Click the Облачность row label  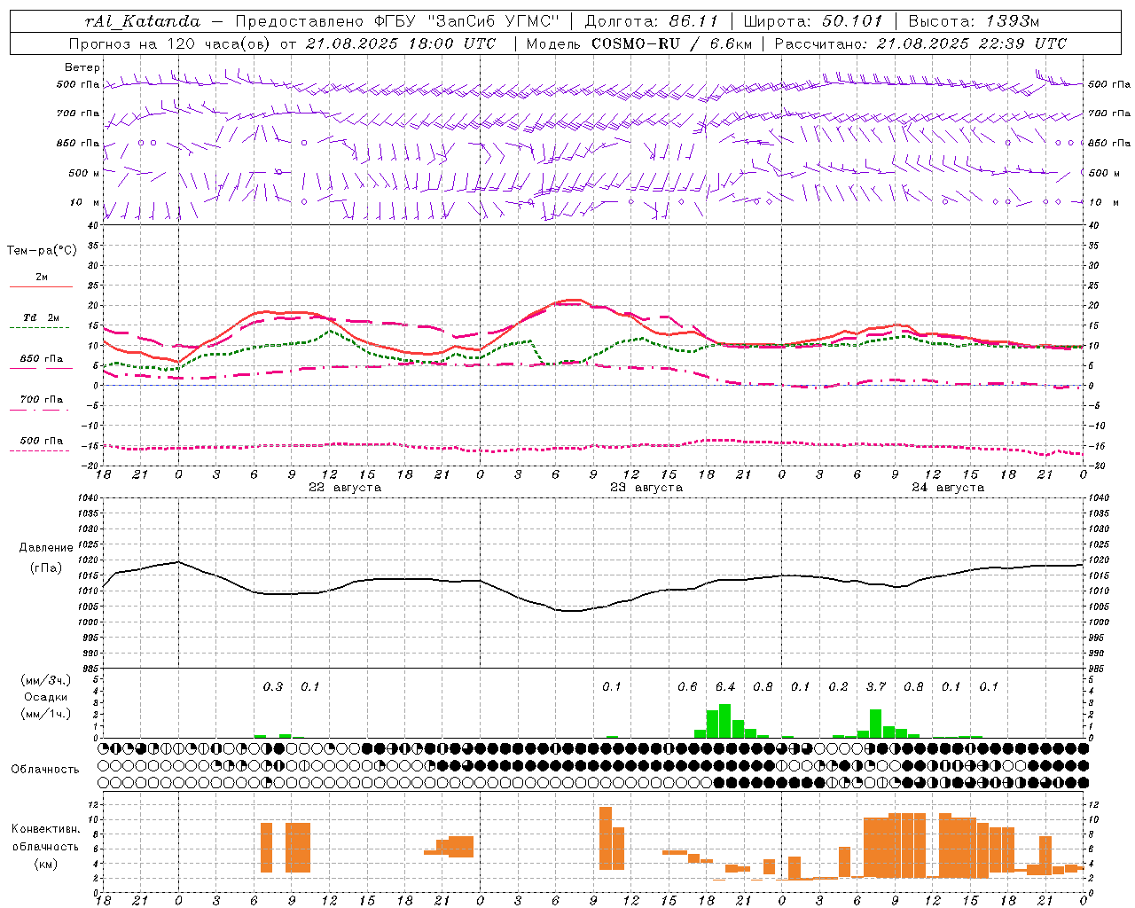pos(45,770)
